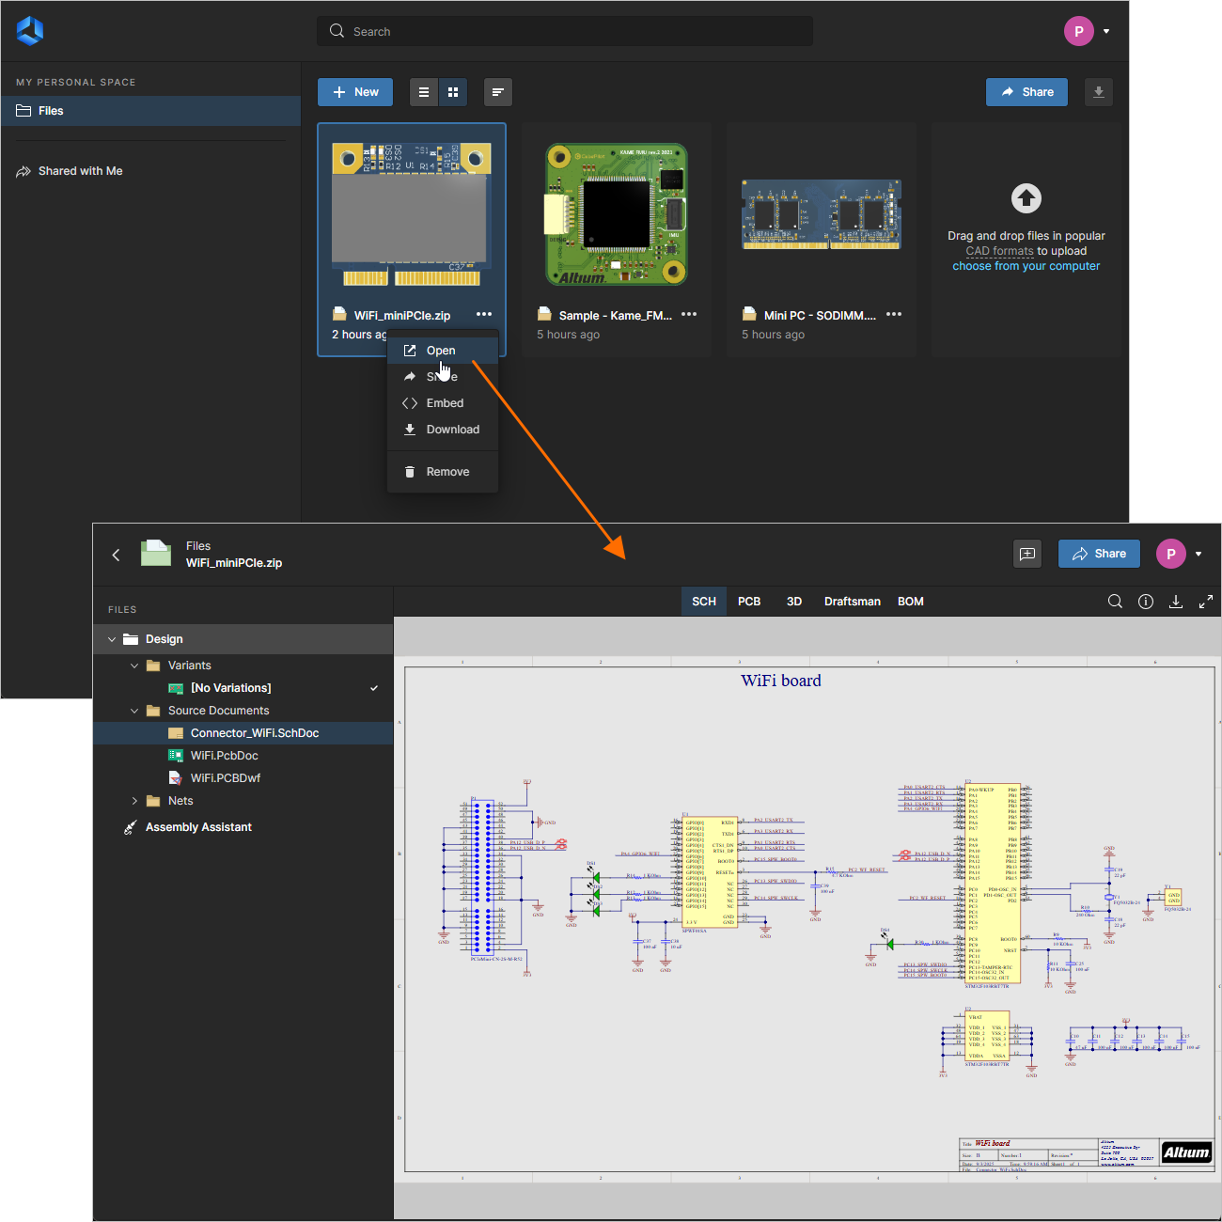Image resolution: width=1222 pixels, height=1222 pixels.
Task: Click the CAD formats link
Action: [999, 251]
